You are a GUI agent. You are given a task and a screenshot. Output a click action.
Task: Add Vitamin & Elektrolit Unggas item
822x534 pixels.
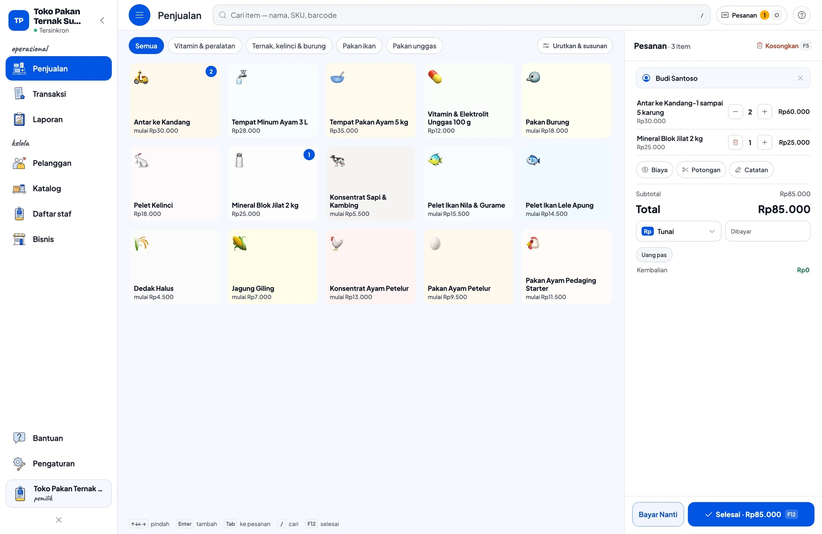coord(468,100)
